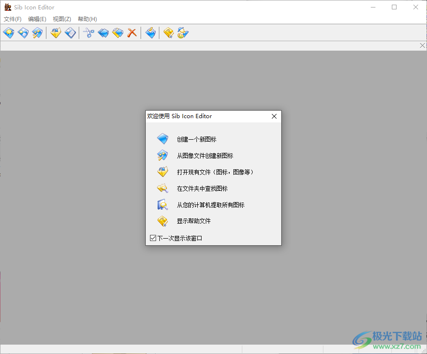Click the magic wand toolbar button
This screenshot has height=354, width=427.
point(37,33)
